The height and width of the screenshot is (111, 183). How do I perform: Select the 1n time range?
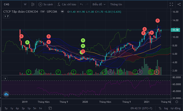tap(40, 108)
